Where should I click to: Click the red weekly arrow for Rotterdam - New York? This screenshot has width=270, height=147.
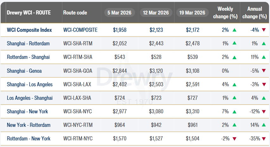coord(234,139)
